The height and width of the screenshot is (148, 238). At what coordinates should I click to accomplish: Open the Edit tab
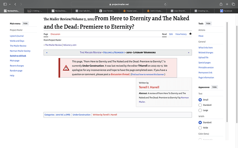(x=171, y=34)
